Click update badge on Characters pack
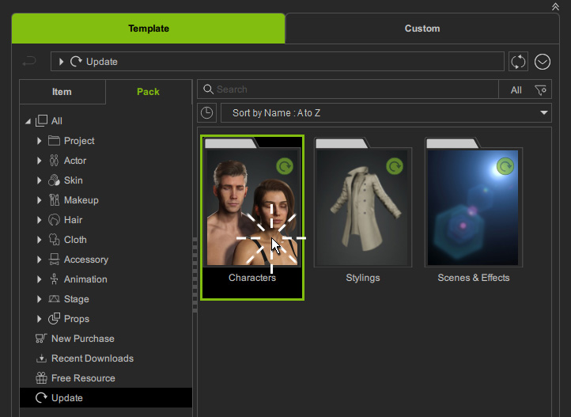Viewport: 571px width, 417px height. pos(285,166)
